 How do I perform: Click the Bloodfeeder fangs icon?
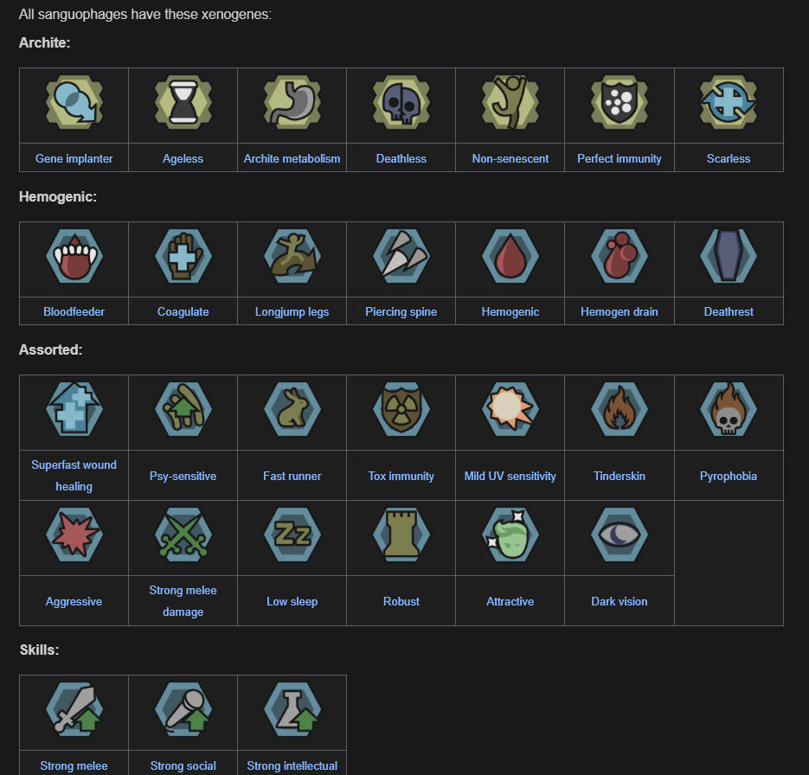74,256
